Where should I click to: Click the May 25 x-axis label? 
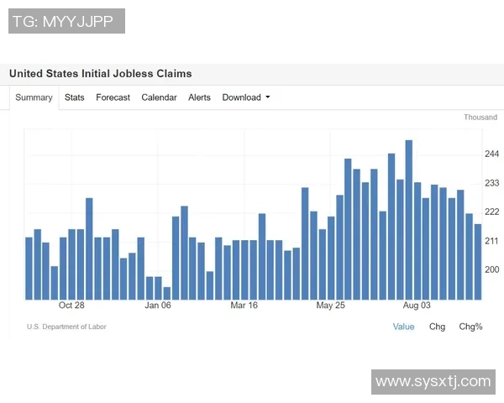point(330,306)
